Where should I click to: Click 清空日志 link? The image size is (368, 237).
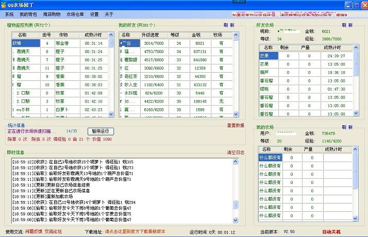pos(236,153)
